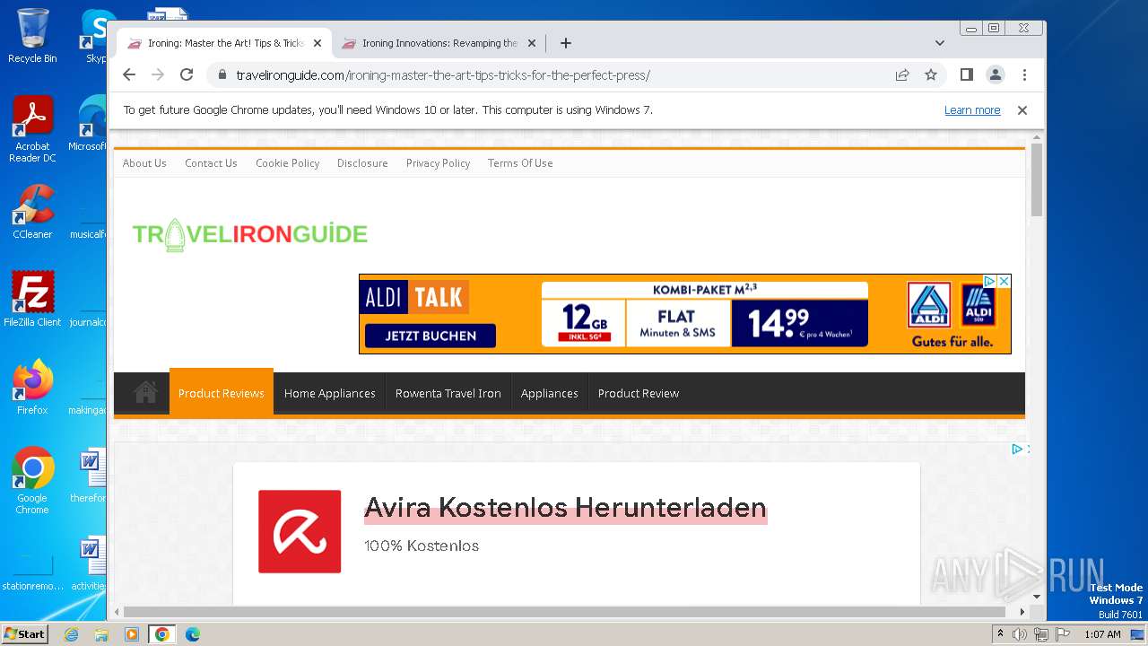Switch to 'Ironing Innovations: Revamping' tab
Viewport: 1148px width, 646px height.
tap(439, 43)
